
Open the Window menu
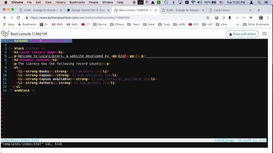point(107,3)
